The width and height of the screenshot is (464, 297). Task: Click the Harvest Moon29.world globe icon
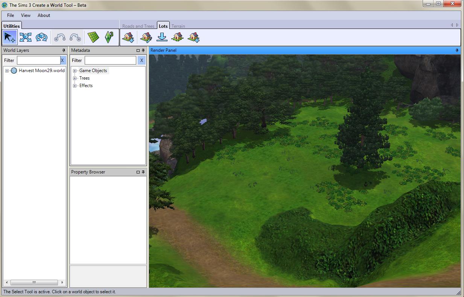(14, 71)
